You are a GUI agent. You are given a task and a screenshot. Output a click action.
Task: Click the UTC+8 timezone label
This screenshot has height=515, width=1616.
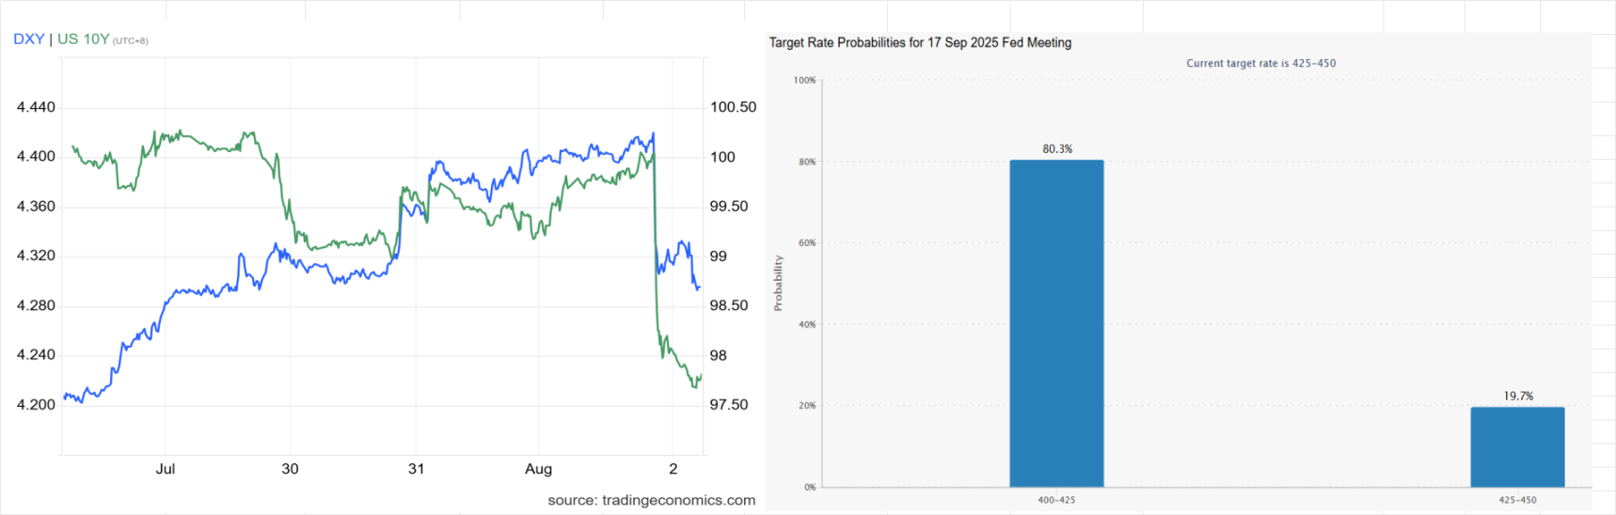coord(131,41)
